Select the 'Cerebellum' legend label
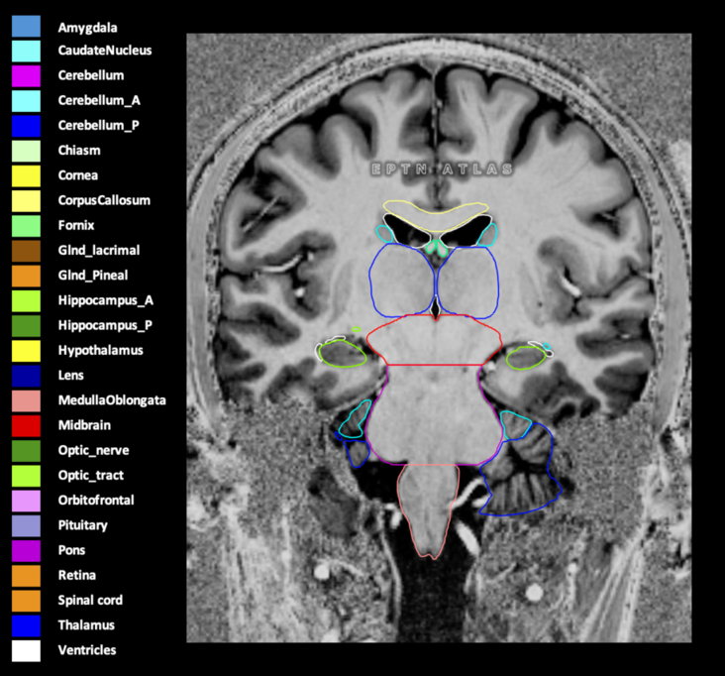This screenshot has width=725, height=676. pyautogui.click(x=91, y=75)
